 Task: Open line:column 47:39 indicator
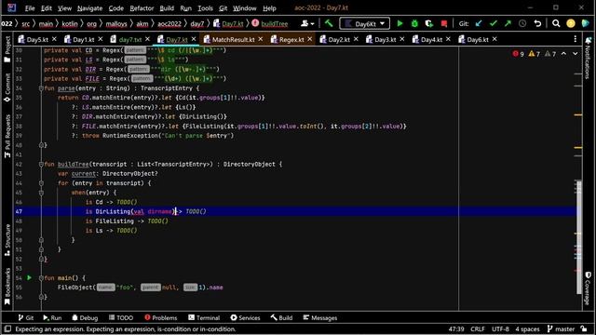pyautogui.click(x=456, y=328)
